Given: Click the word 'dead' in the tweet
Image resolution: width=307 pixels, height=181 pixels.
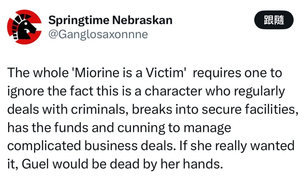Looking at the screenshot, I should pos(124,164).
